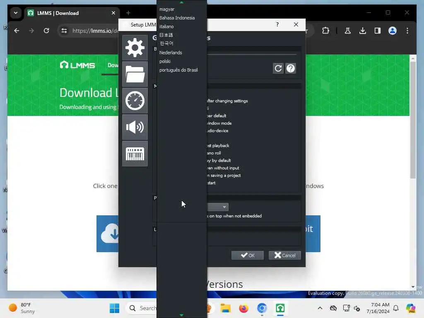Switch to LMMS | Download browser tab

(x=72, y=13)
